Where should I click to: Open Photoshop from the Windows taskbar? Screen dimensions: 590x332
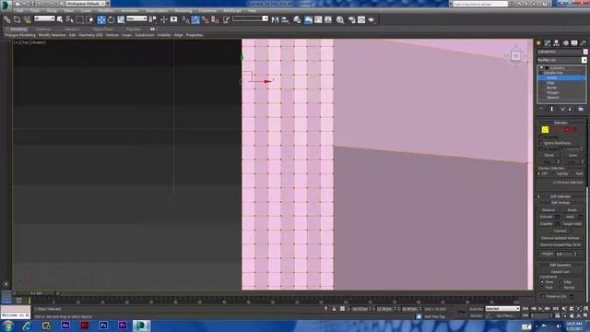coord(103,326)
